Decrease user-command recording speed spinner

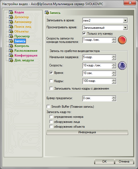point(114,41)
